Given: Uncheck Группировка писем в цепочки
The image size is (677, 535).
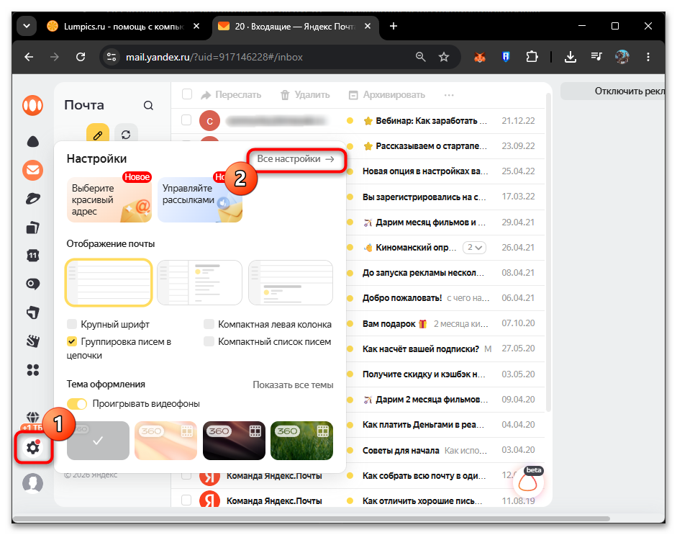Looking at the screenshot, I should pos(72,341).
